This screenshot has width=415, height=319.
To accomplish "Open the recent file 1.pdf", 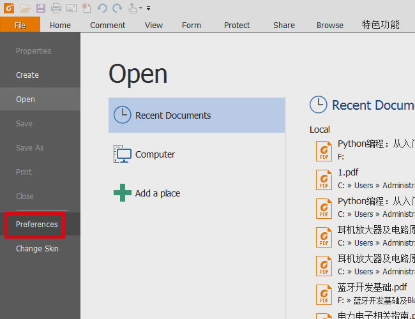I will coord(348,173).
